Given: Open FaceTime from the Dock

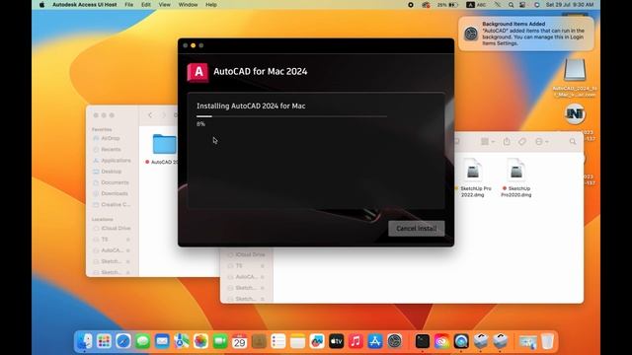Looking at the screenshot, I should [x=220, y=341].
